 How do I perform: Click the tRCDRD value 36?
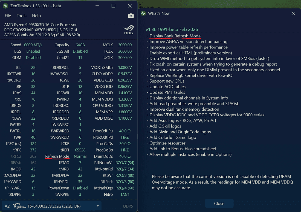point(33,80)
